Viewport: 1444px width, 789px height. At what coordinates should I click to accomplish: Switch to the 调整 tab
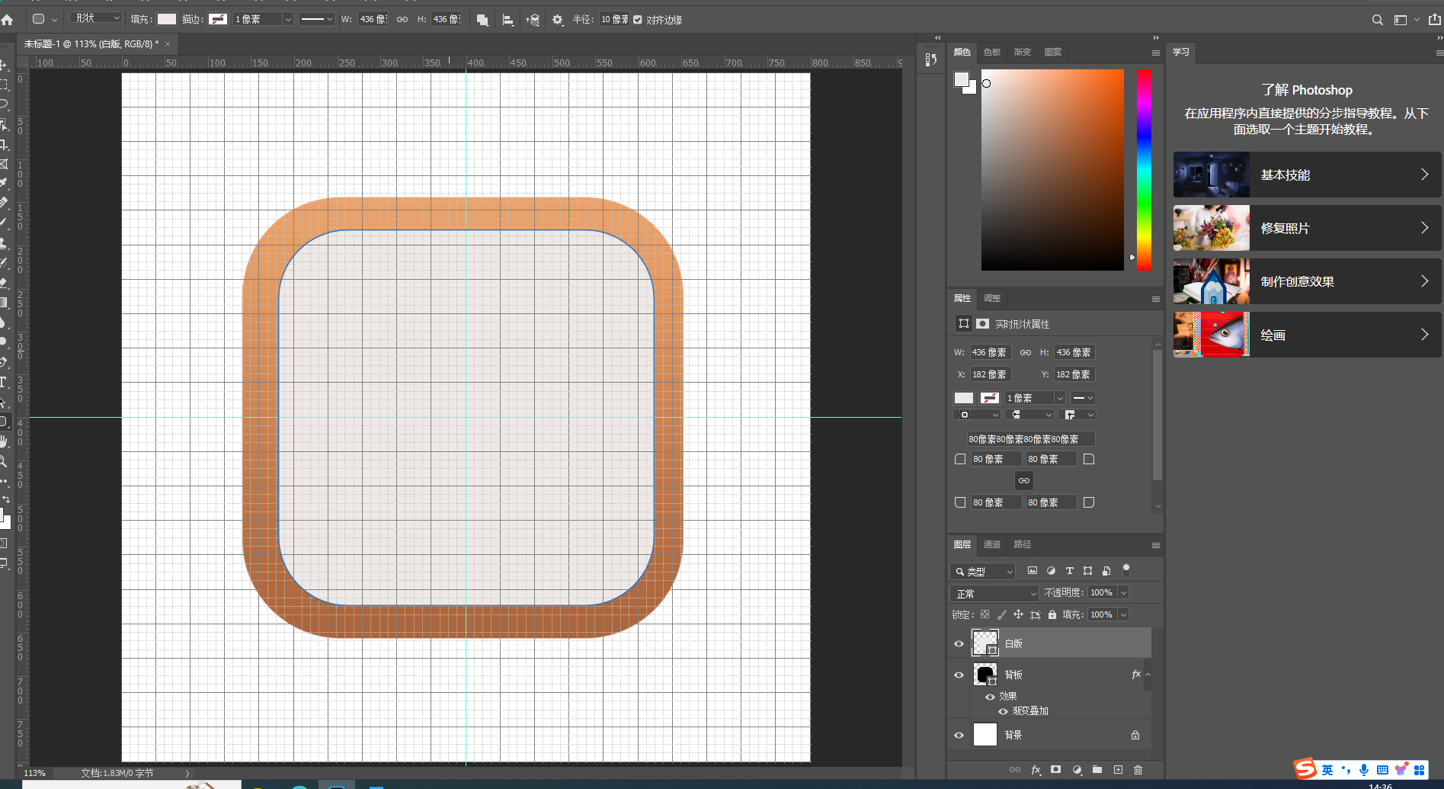point(991,298)
